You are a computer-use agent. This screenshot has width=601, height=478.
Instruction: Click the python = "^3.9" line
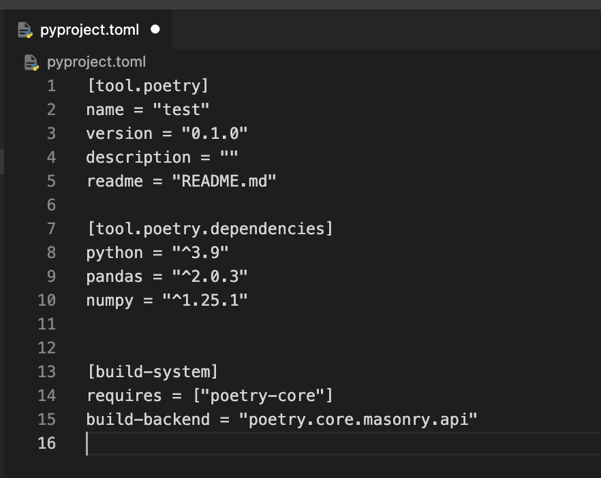[157, 253]
